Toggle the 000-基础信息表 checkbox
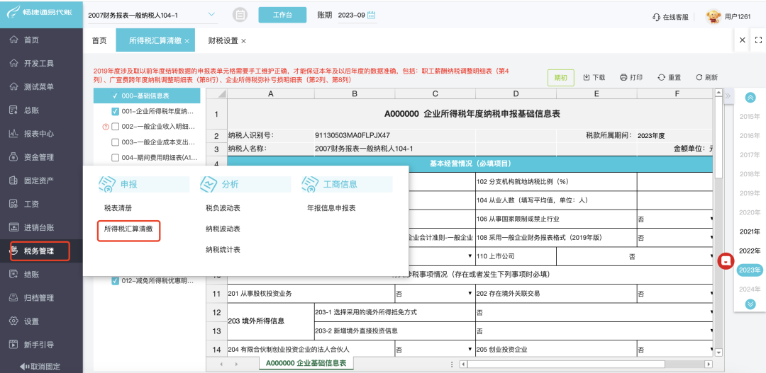 coord(116,96)
